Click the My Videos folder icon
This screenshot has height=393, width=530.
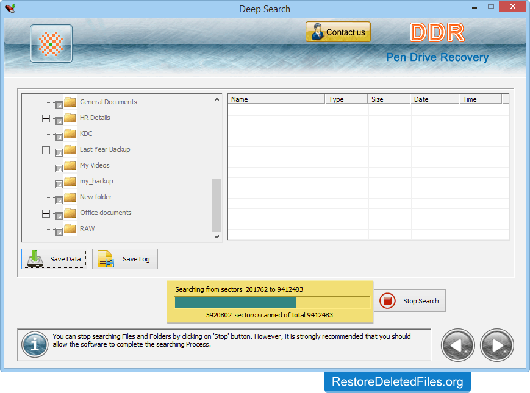tap(70, 165)
